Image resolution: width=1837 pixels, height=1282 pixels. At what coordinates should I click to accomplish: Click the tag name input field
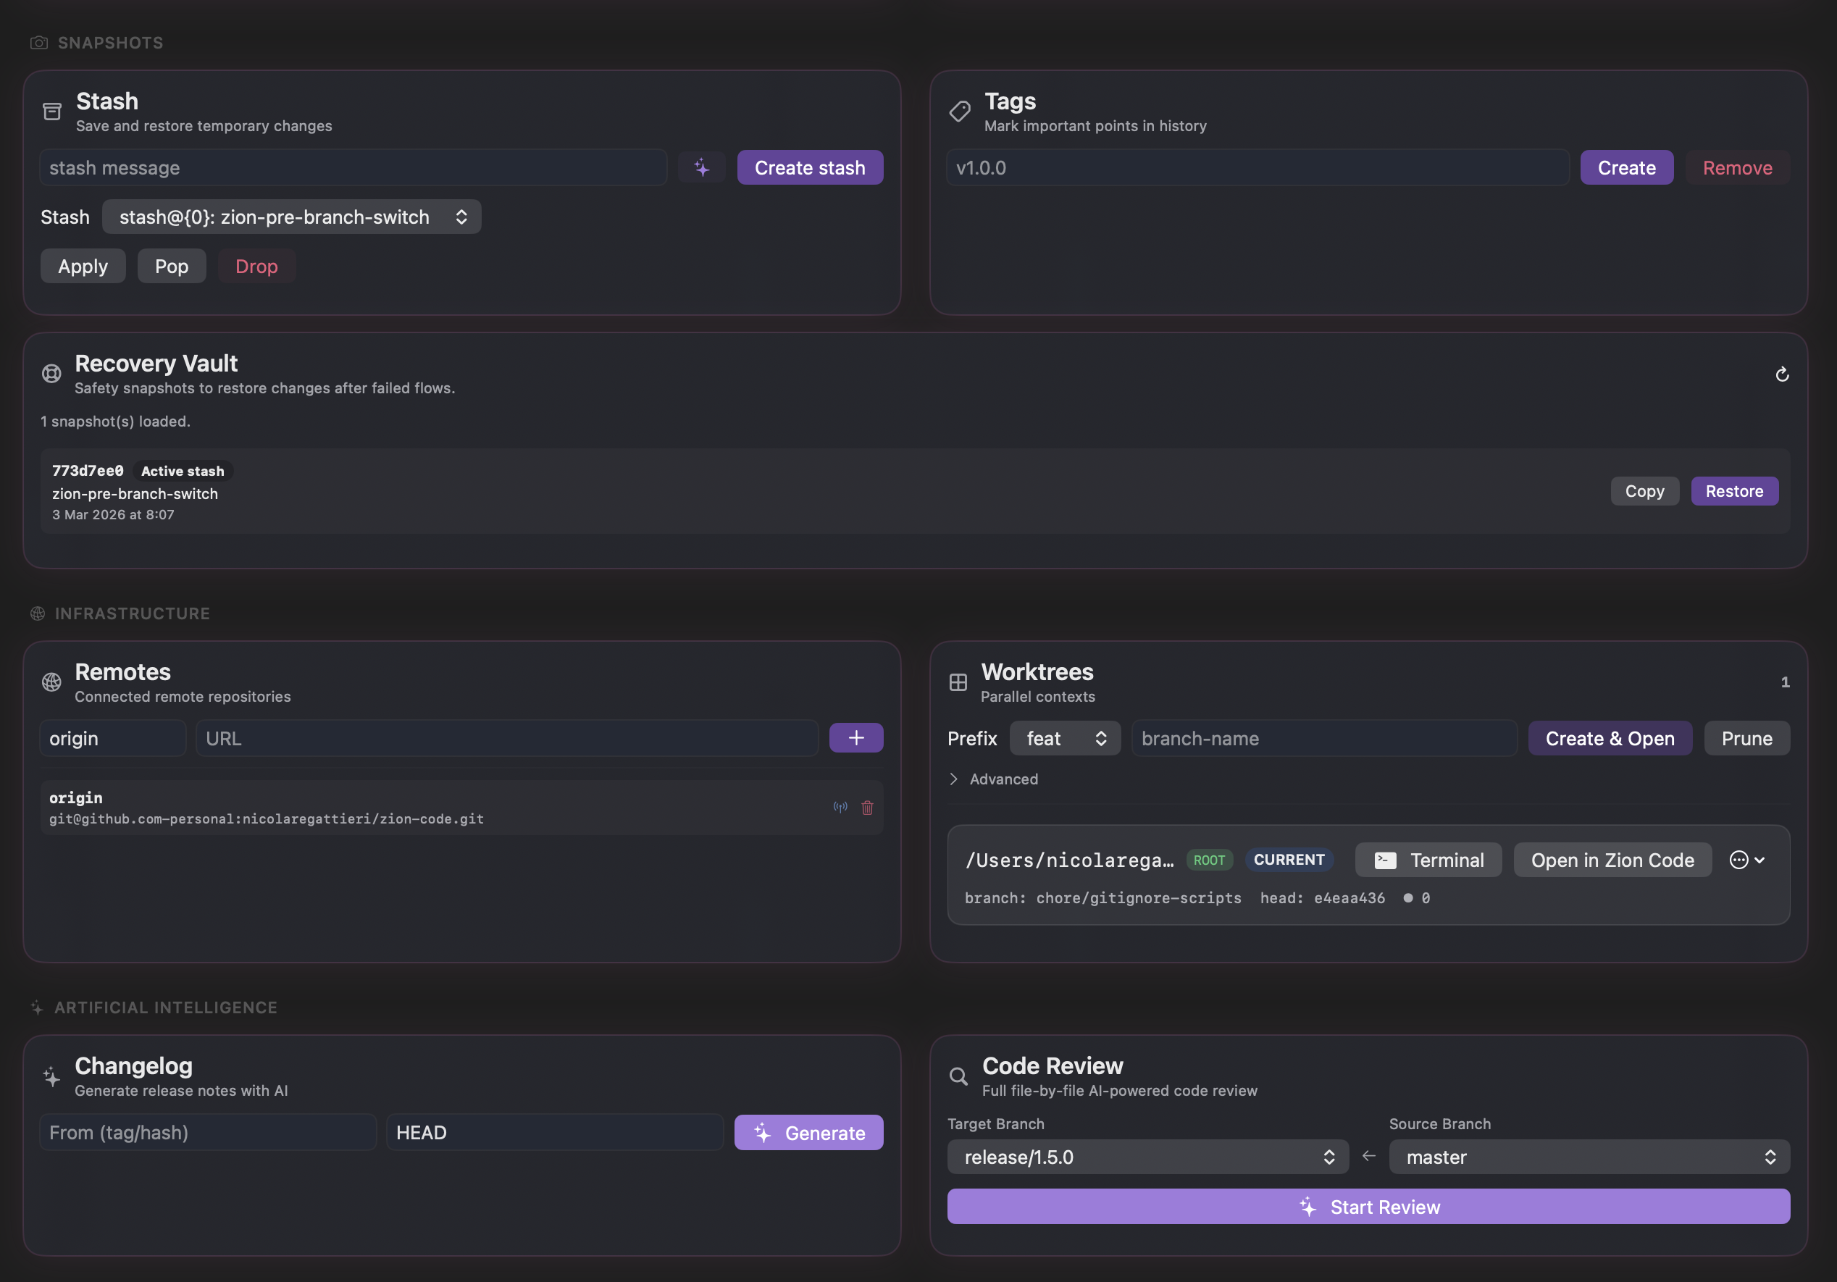1256,168
